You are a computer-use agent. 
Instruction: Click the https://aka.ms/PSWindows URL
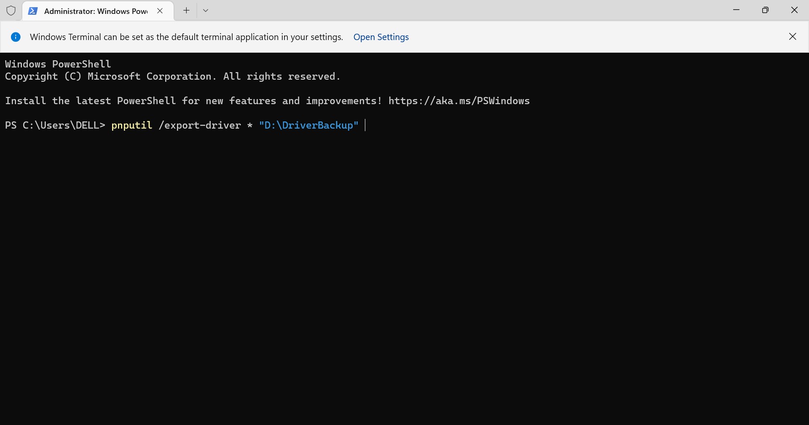[459, 101]
